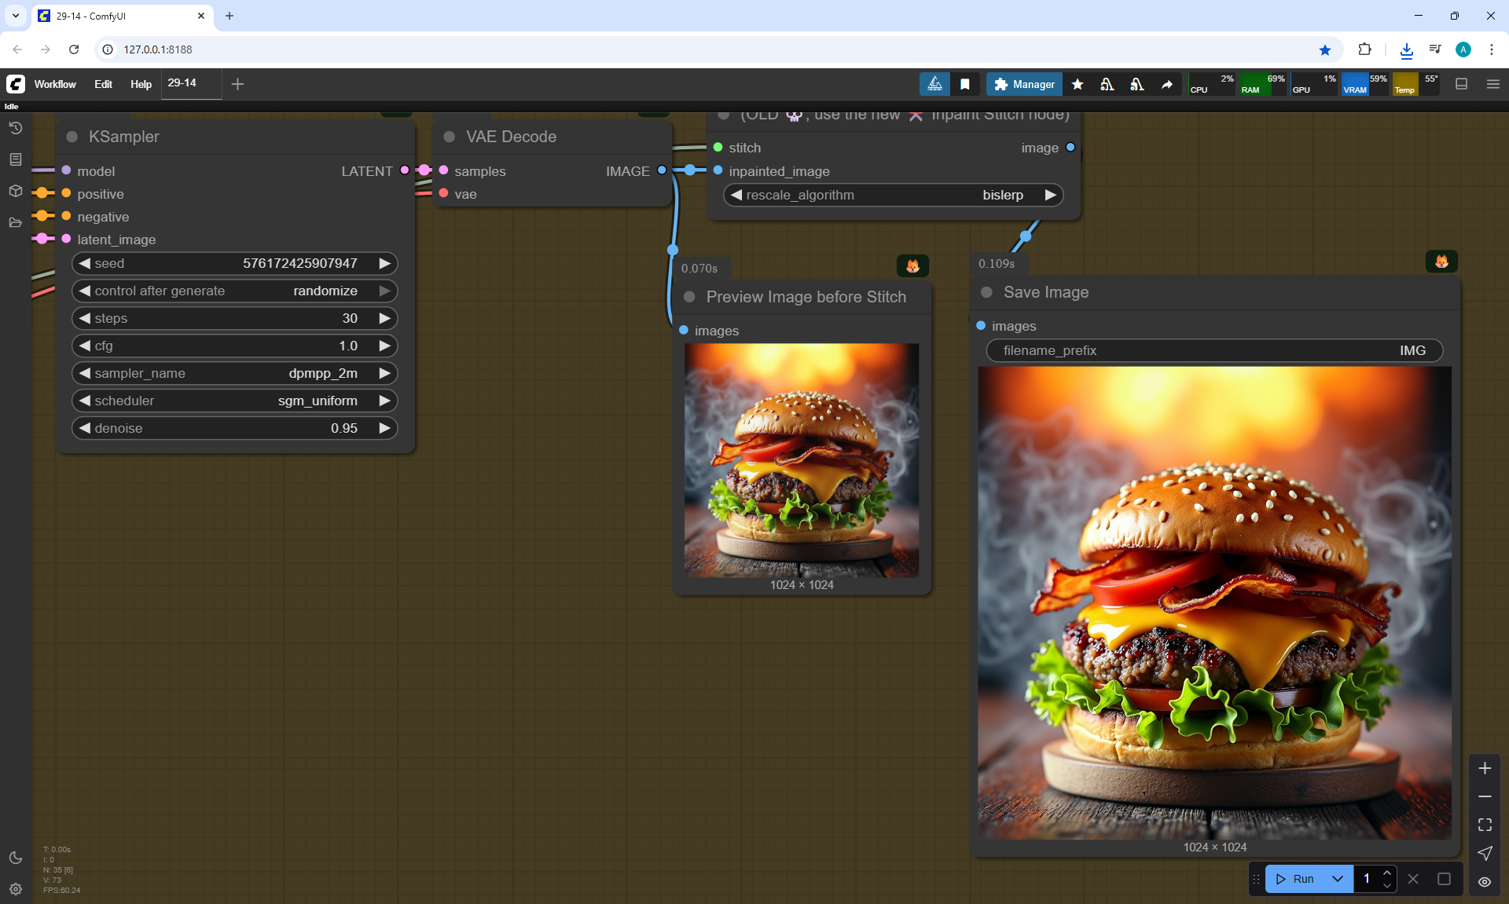The width and height of the screenshot is (1509, 904).
Task: Open the Edit menu
Action: (103, 84)
